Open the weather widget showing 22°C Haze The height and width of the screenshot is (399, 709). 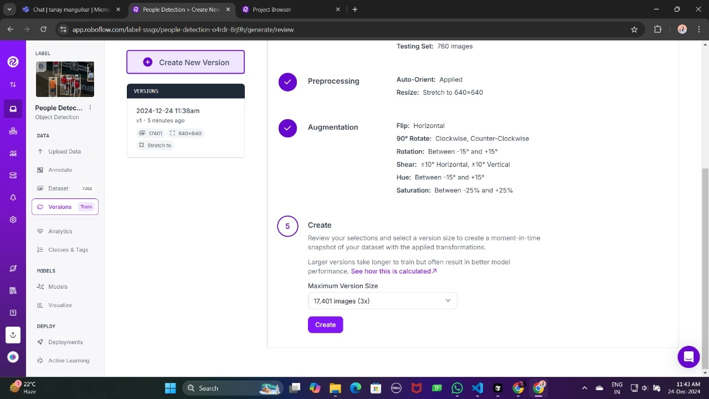23,387
